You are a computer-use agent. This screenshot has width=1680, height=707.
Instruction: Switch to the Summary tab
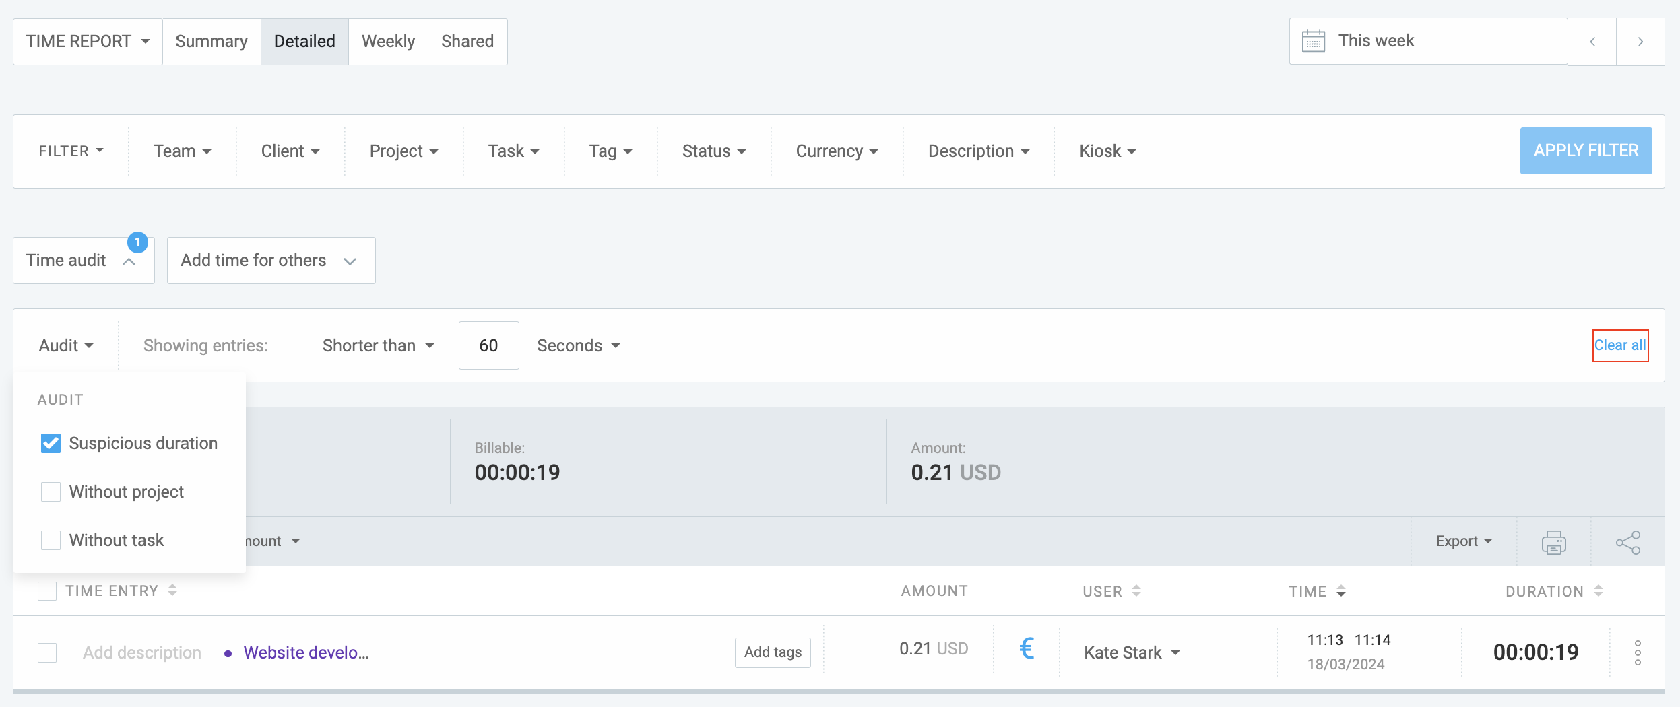[x=212, y=42]
